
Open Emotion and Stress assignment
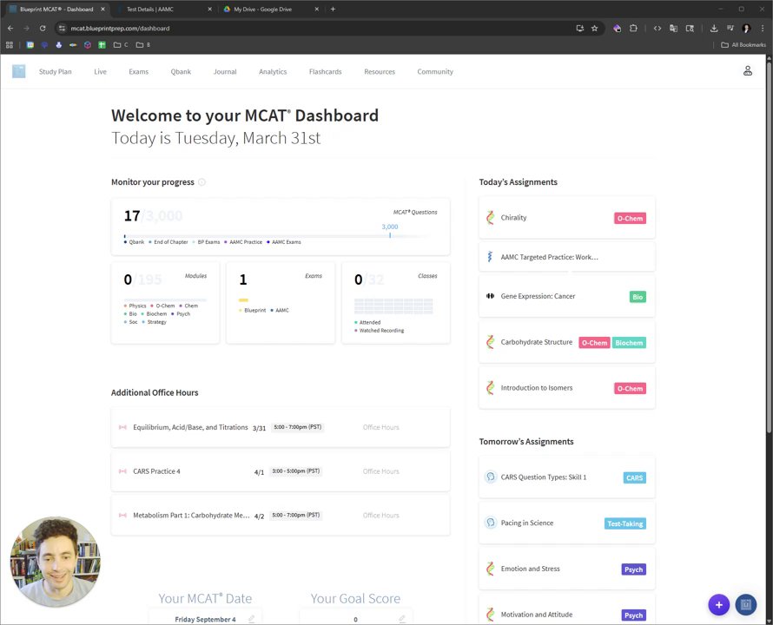[567, 569]
